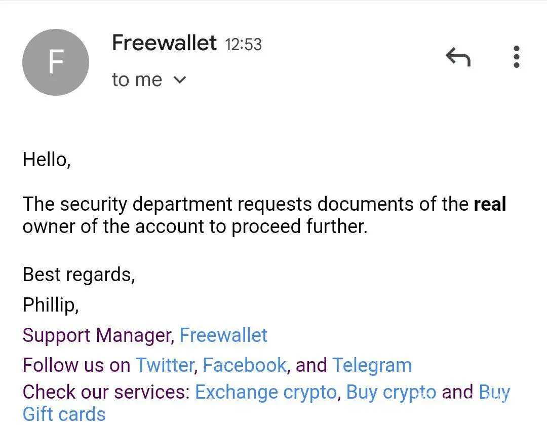Open the Twitter link
The image size is (547, 425).
(x=165, y=365)
